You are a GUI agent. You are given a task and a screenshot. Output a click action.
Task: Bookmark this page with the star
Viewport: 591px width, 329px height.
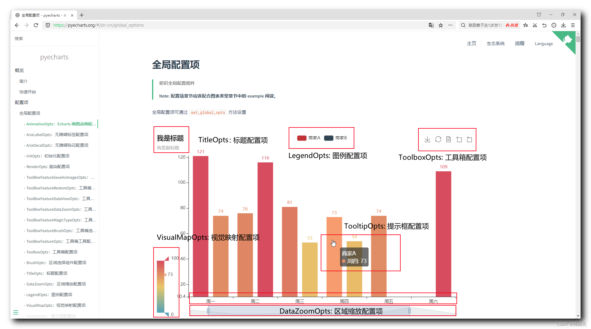pos(441,25)
